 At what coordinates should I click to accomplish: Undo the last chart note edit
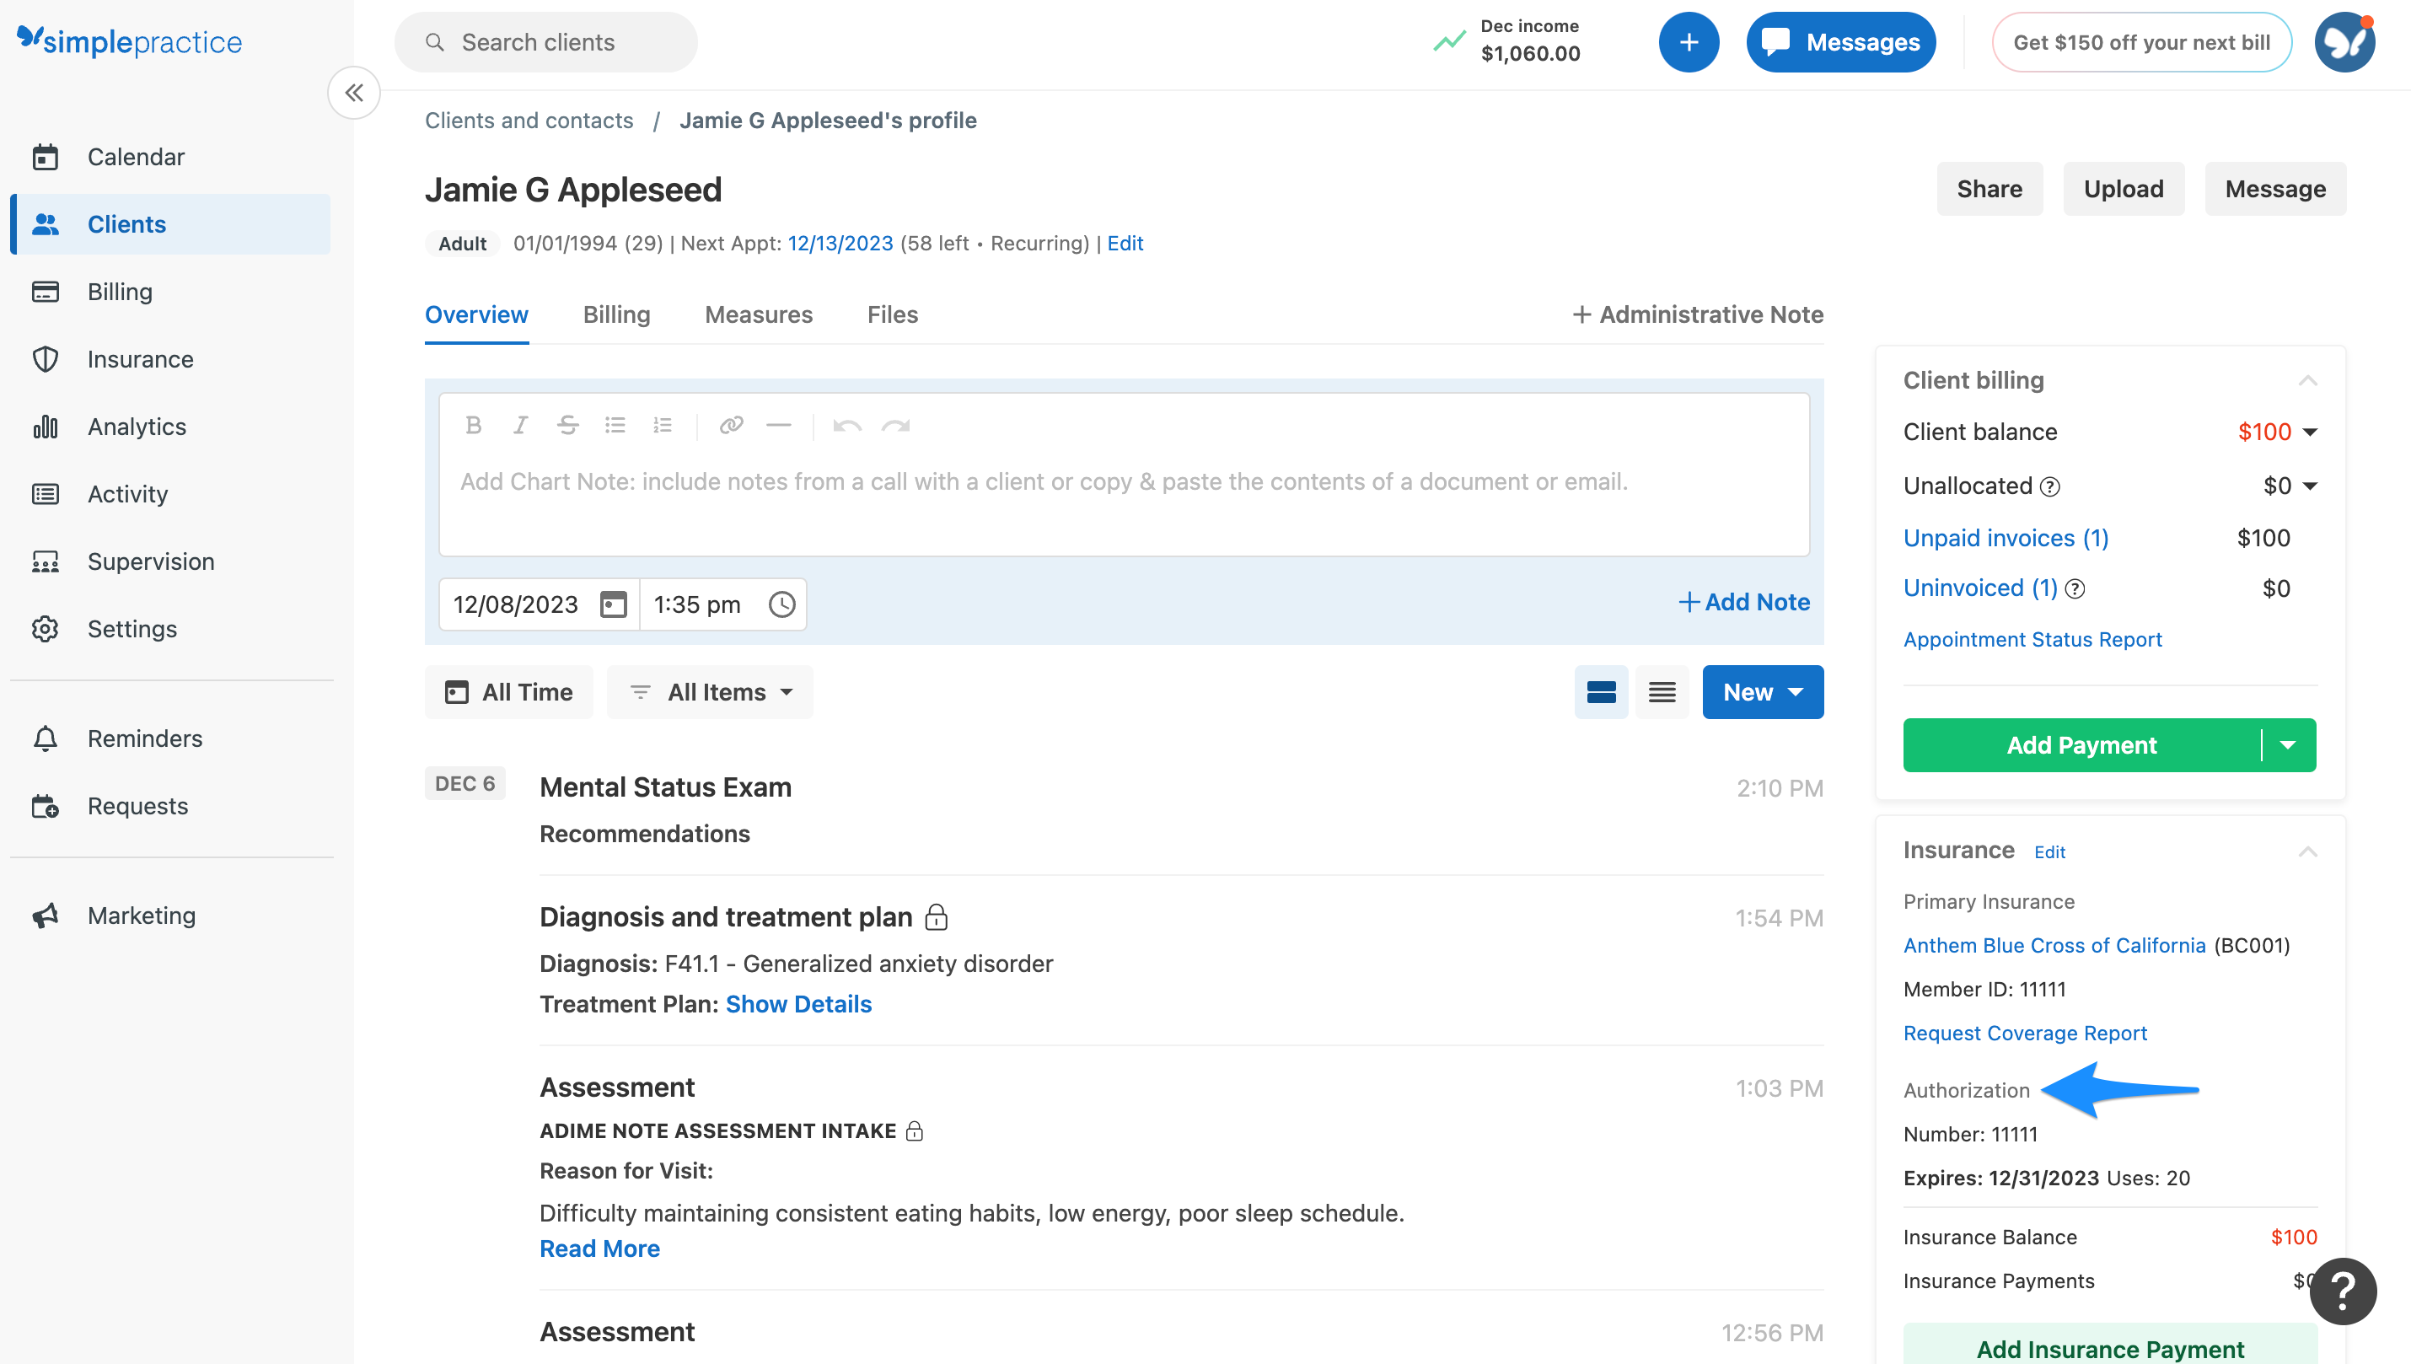coord(846,424)
